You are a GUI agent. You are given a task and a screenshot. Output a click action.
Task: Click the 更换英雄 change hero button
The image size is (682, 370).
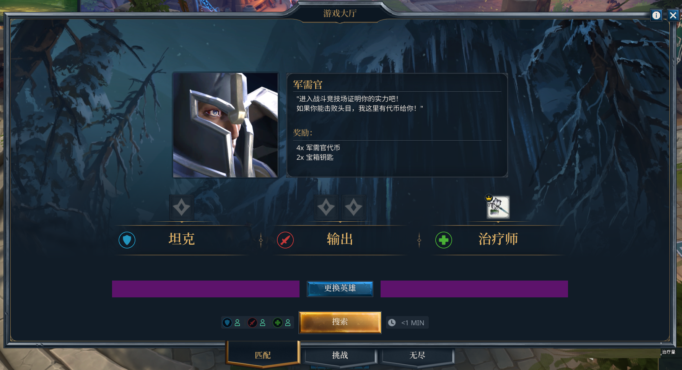340,289
